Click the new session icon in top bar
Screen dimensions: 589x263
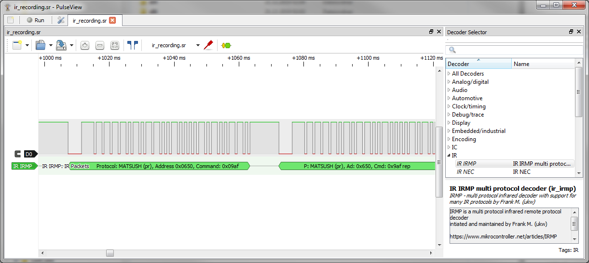coord(11,20)
